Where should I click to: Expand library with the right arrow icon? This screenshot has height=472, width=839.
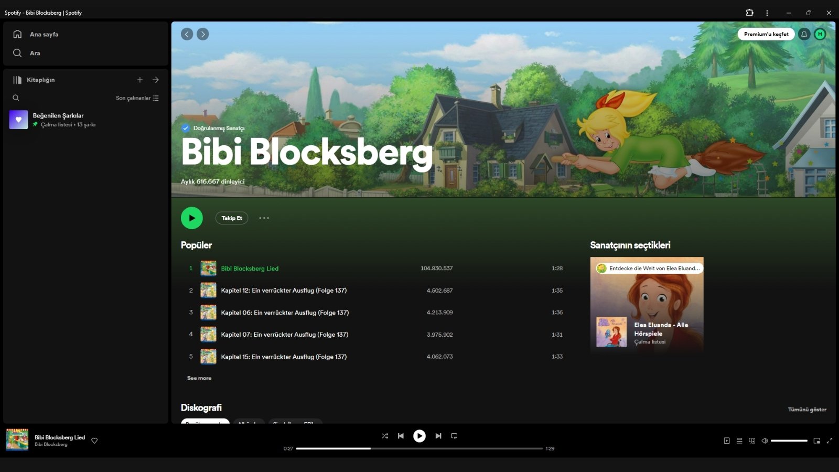click(156, 80)
